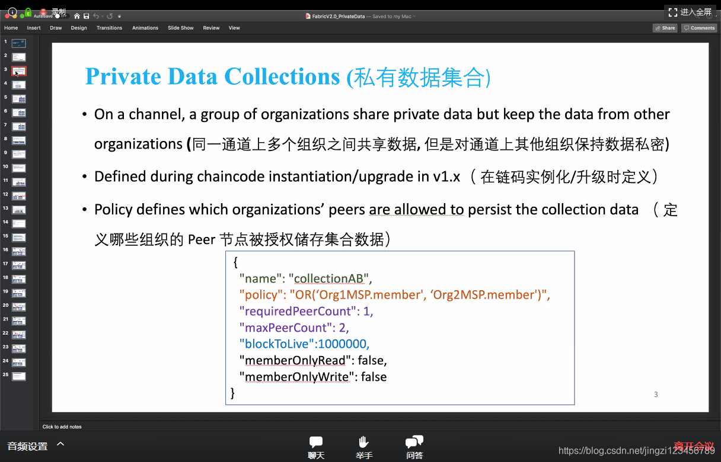
Task: Select slide 10 thumbnail
Action: [x=19, y=168]
